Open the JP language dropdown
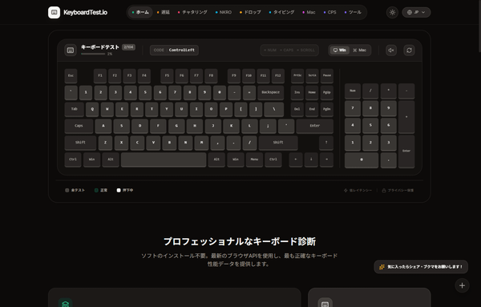 pos(416,13)
